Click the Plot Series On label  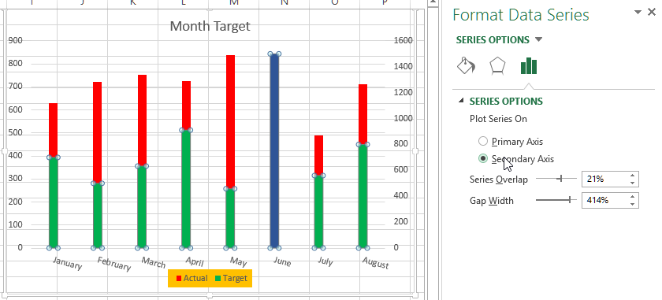tap(498, 119)
